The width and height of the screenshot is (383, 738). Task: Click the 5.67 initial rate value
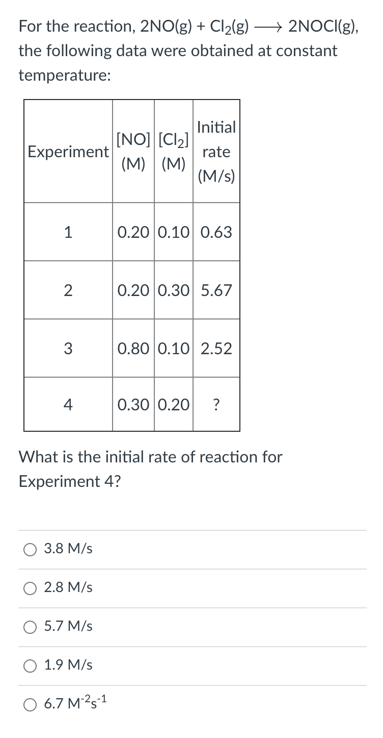tap(216, 290)
